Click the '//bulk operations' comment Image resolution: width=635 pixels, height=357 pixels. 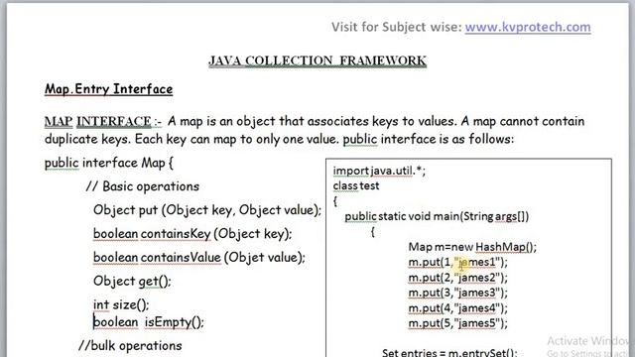click(130, 346)
